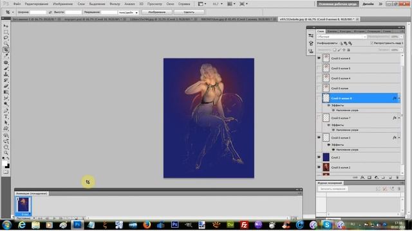Toggle the Эффекты eye under Слой 0 копия 3

tap(329, 144)
